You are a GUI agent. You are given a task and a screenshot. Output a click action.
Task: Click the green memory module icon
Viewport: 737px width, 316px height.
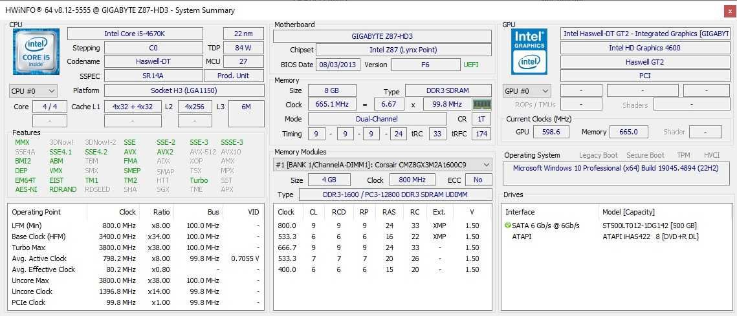click(x=482, y=104)
